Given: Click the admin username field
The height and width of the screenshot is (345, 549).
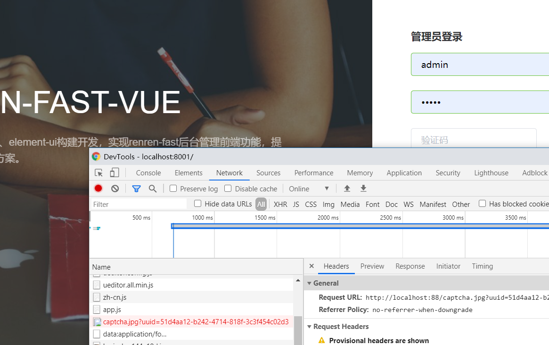Looking at the screenshot, I should [x=480, y=65].
